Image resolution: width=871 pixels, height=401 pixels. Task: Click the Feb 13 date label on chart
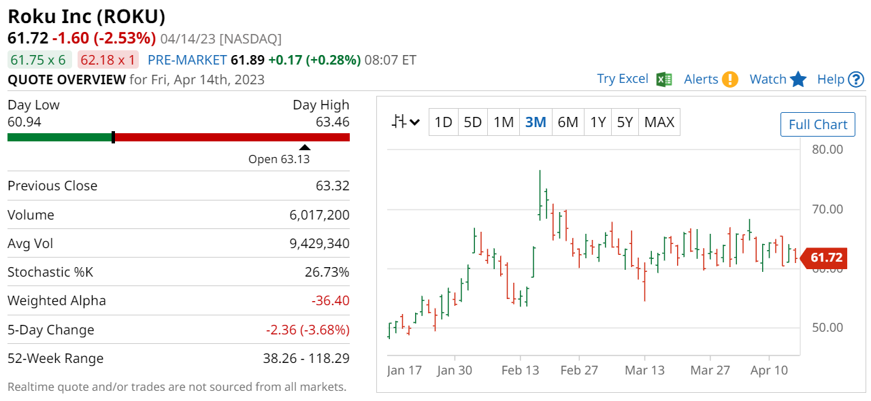click(521, 370)
